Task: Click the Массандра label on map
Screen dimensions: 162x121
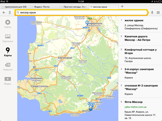Action: pyautogui.click(x=97, y=93)
